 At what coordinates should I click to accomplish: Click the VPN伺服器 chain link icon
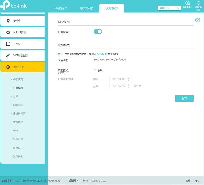tap(8, 55)
